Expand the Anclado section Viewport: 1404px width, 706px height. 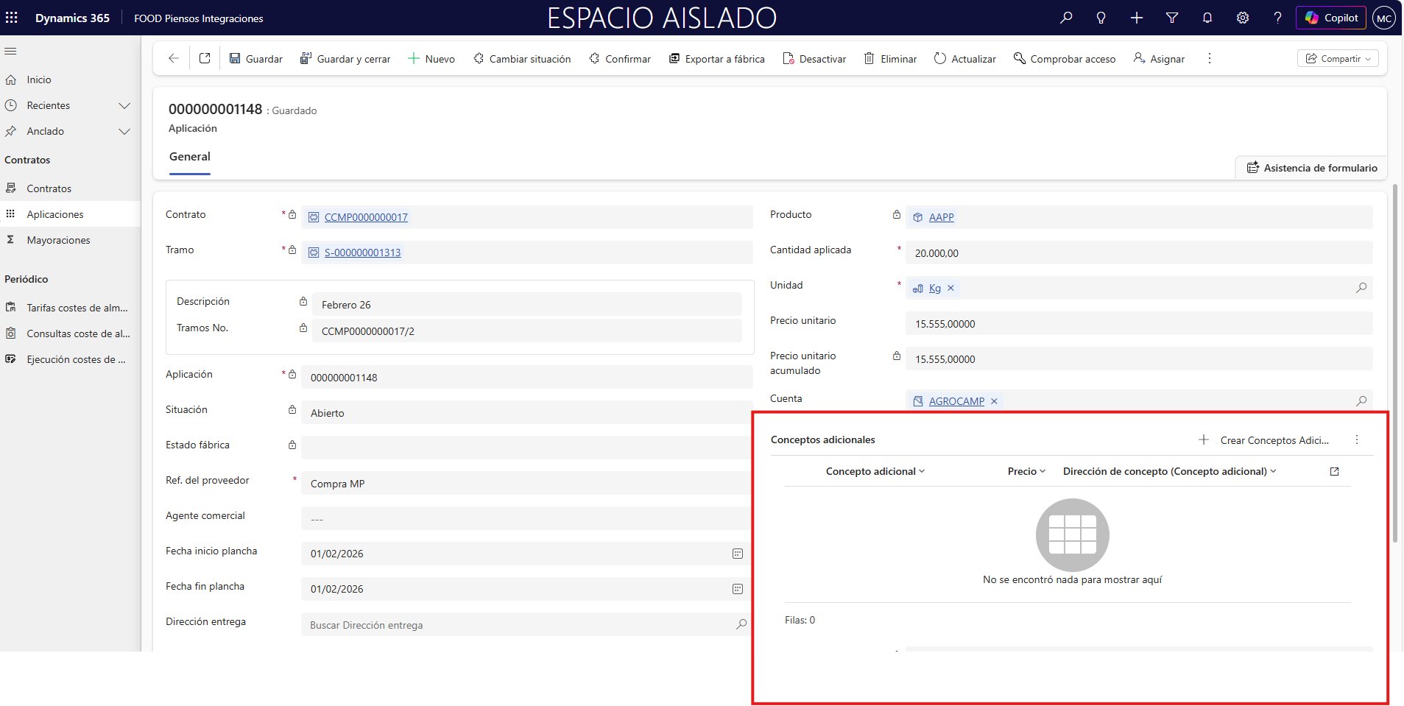(124, 131)
